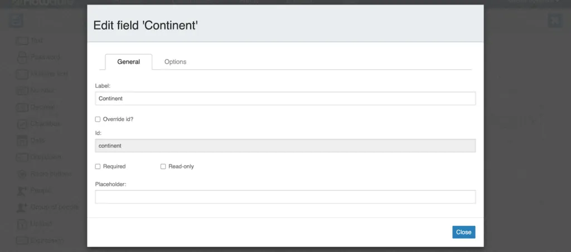Click into the Label input field
This screenshot has height=252, width=571.
click(285, 98)
